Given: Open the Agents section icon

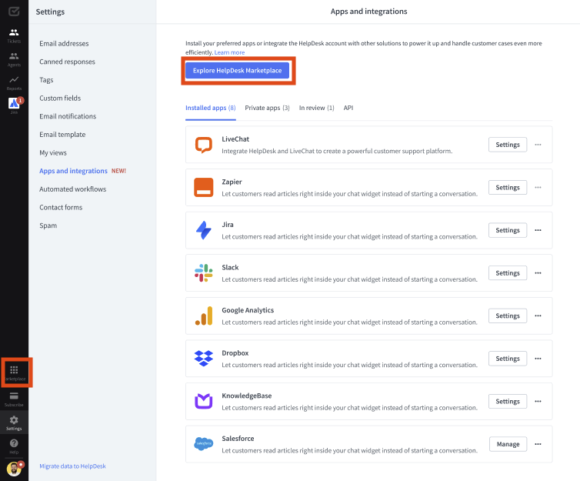Looking at the screenshot, I should [14, 56].
